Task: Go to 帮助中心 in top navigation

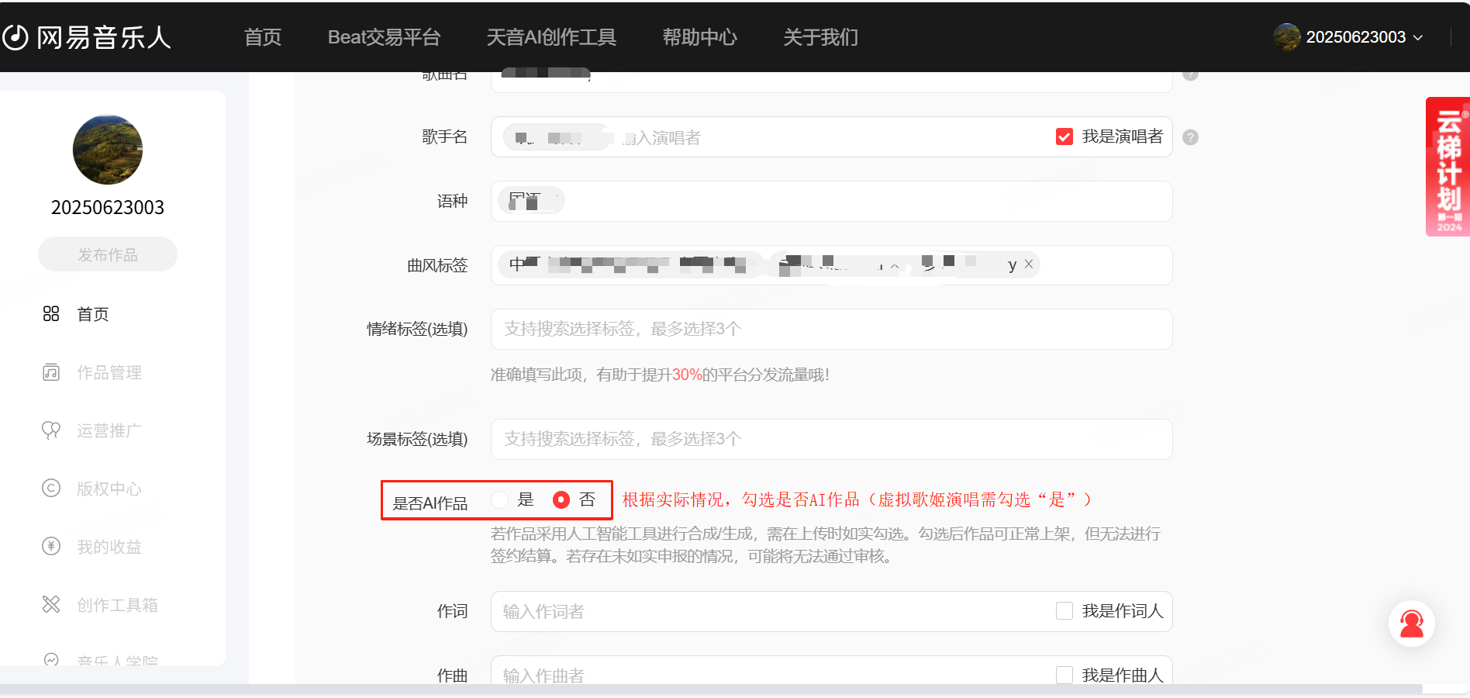Action: (x=699, y=37)
